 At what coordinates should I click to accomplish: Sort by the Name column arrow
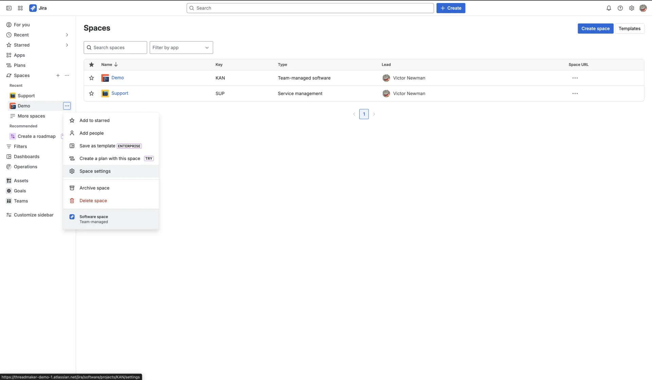[x=116, y=64]
